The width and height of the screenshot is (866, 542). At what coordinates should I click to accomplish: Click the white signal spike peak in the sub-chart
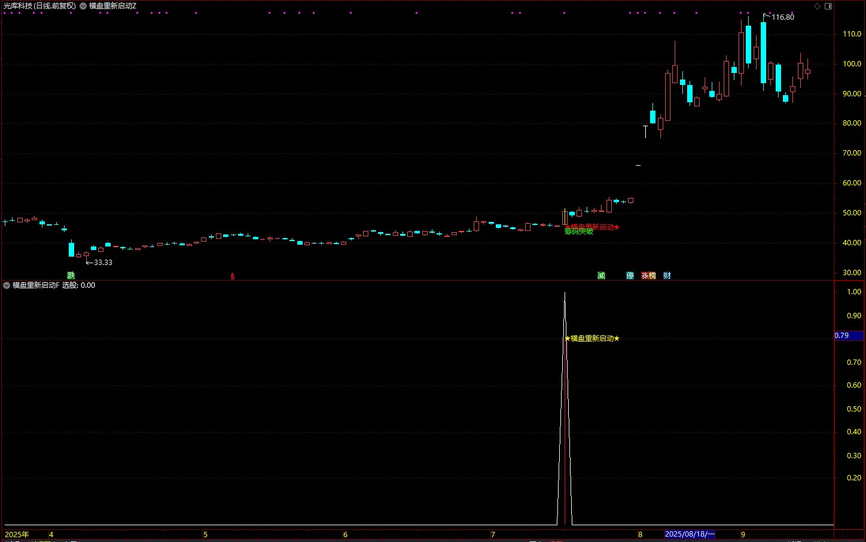(565, 293)
